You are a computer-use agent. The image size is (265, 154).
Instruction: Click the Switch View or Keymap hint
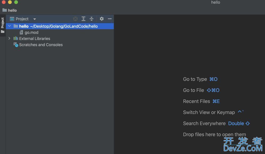click(x=209, y=113)
